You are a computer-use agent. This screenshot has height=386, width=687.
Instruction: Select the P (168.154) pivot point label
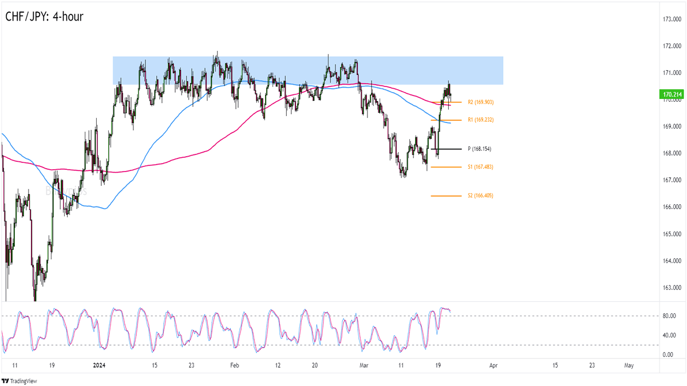click(479, 149)
